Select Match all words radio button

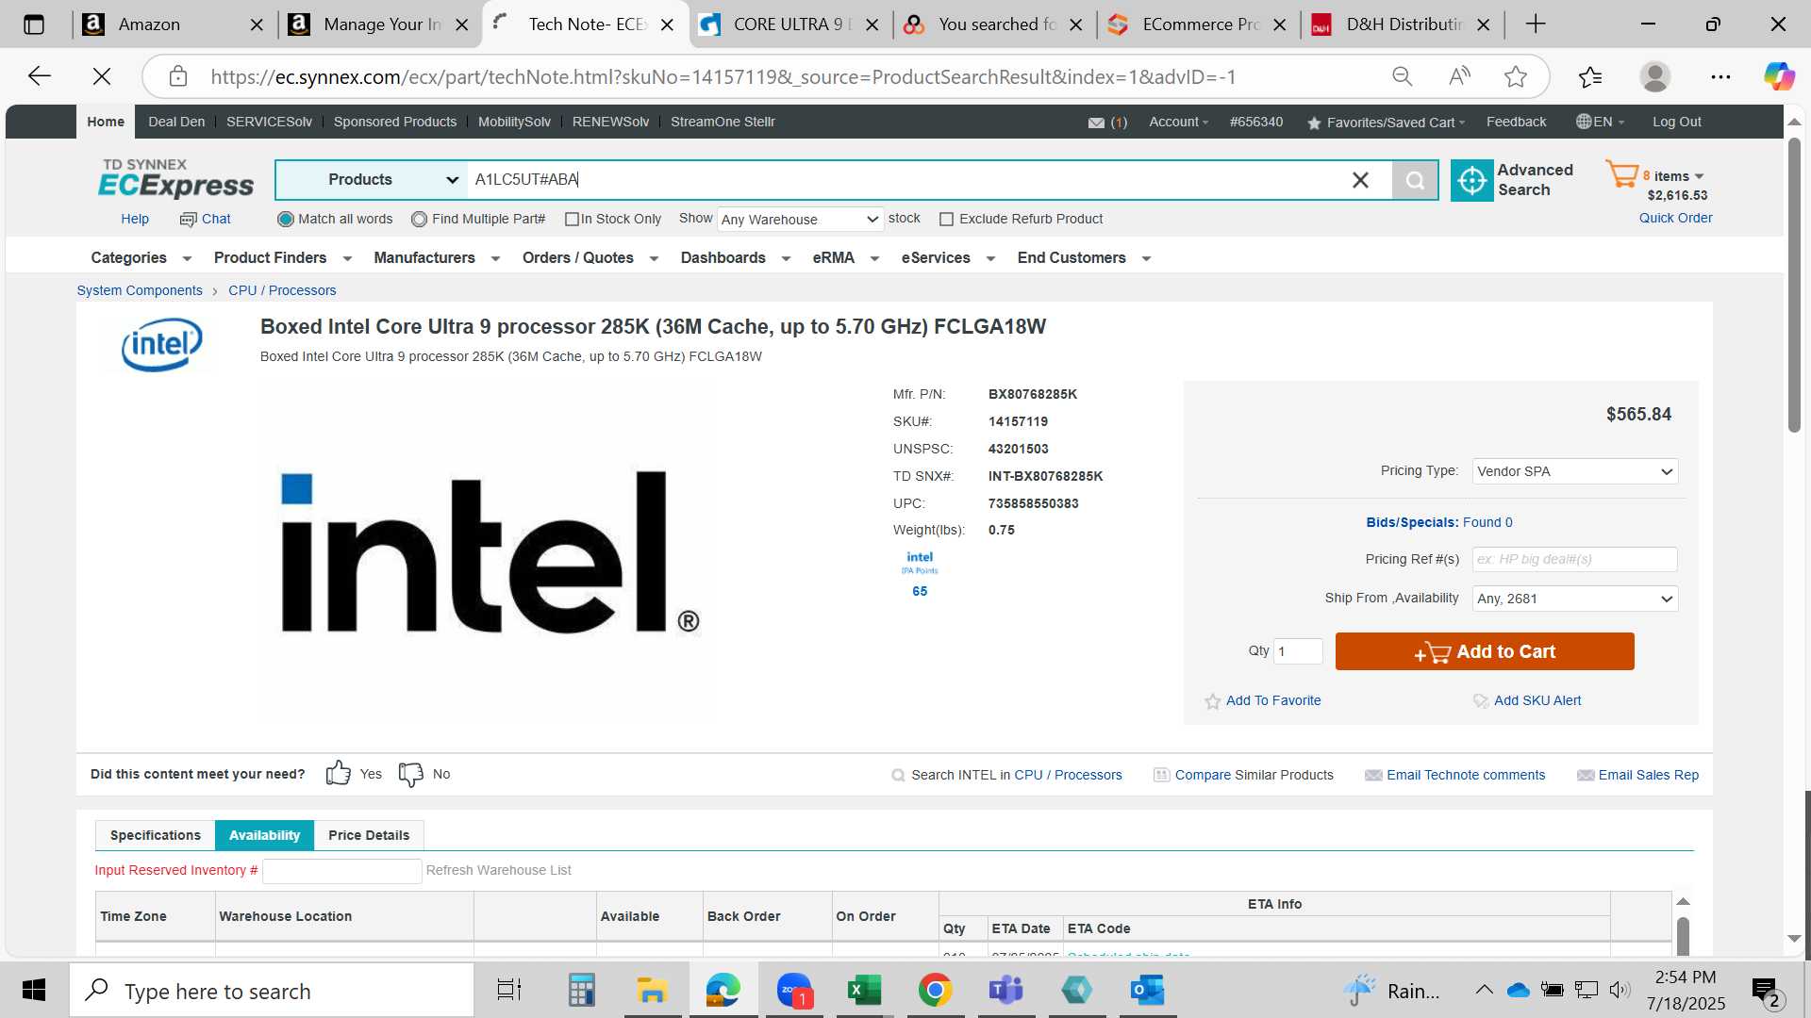[286, 220]
